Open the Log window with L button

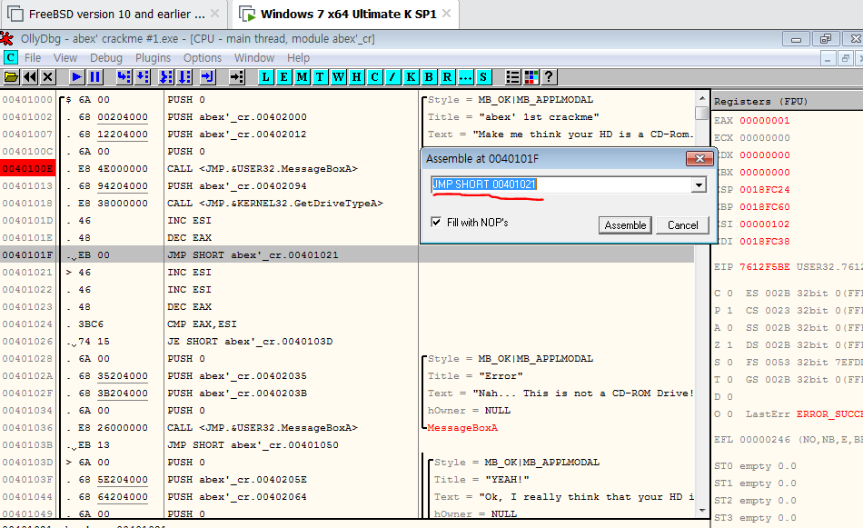coord(266,77)
